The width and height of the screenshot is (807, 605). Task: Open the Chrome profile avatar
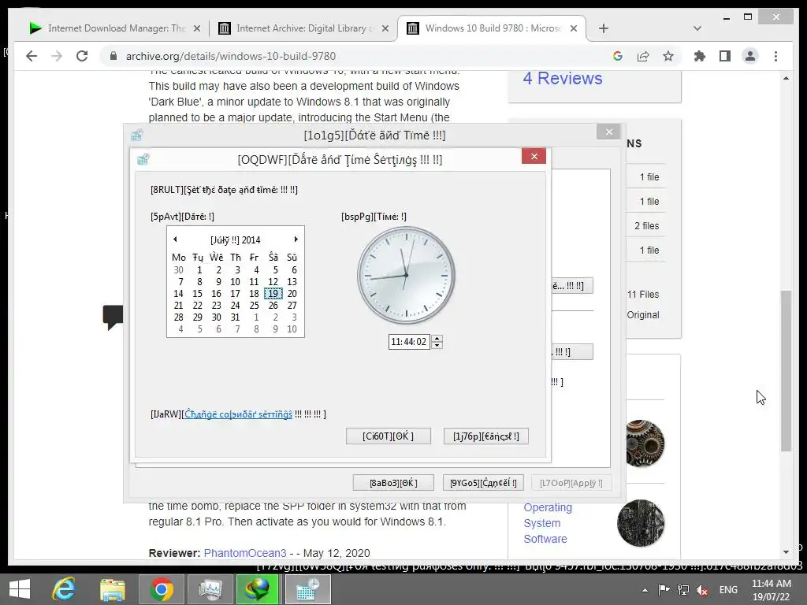coord(750,56)
